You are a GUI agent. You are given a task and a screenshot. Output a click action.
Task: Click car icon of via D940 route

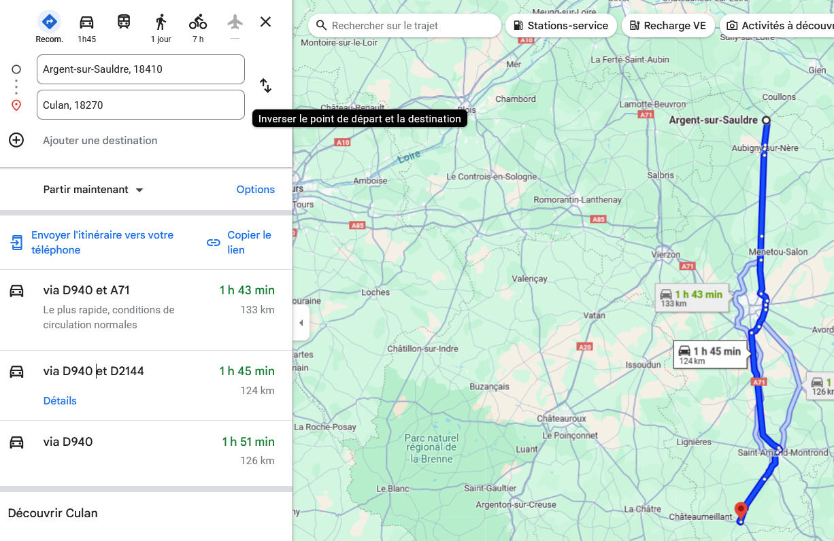pyautogui.click(x=16, y=442)
